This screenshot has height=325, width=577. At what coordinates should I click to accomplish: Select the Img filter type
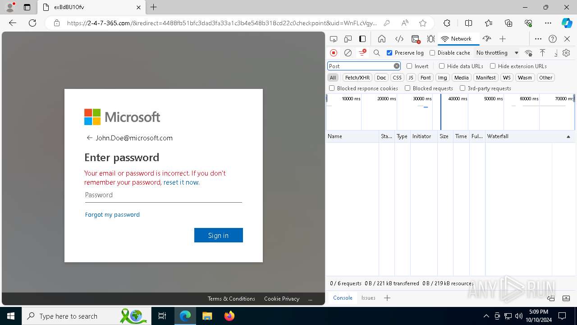[443, 78]
